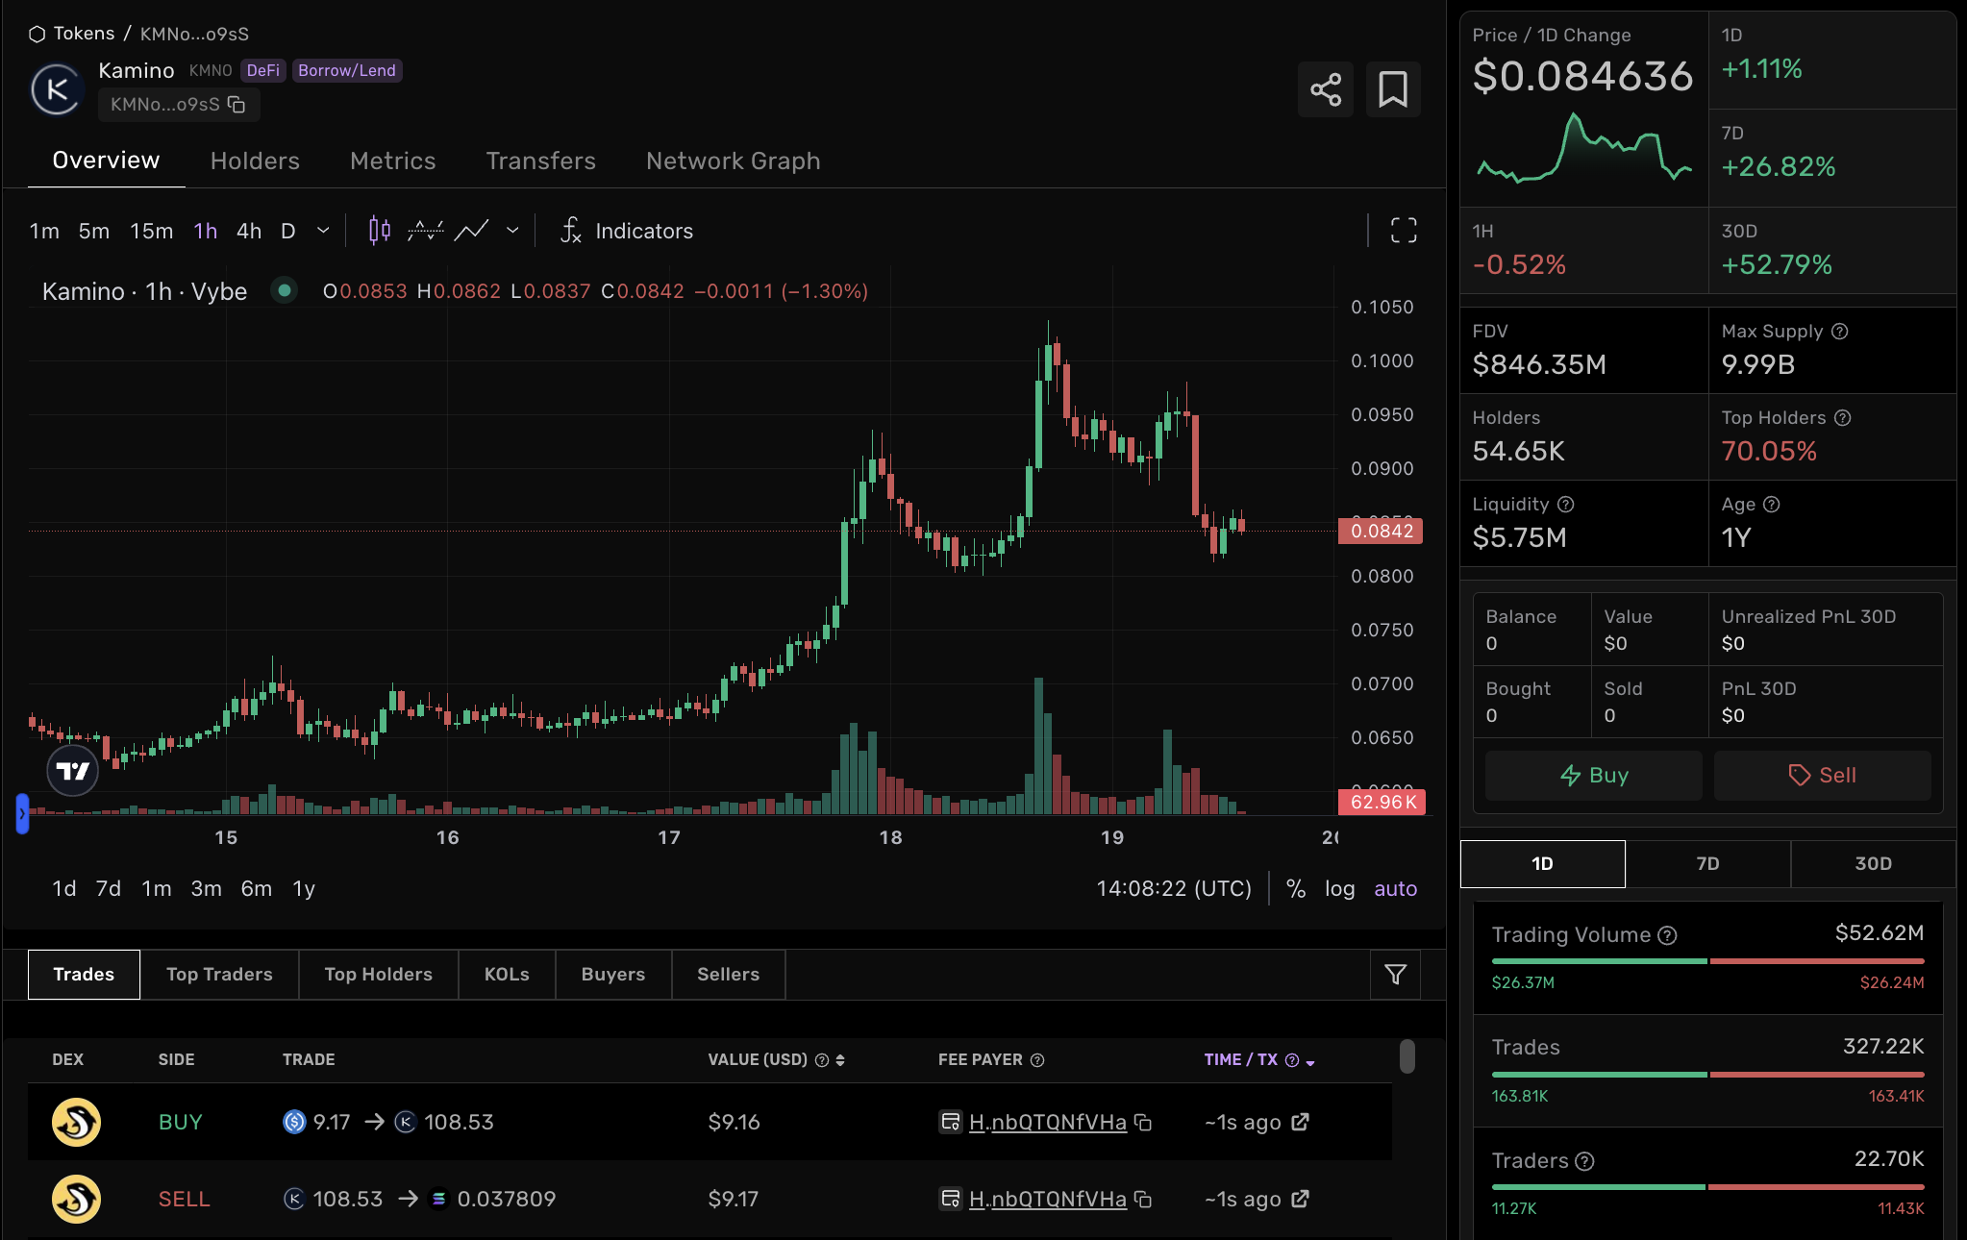Screen dimensions: 1967x1240
Task: Toggle log scale on chart
Action: [x=1339, y=888]
